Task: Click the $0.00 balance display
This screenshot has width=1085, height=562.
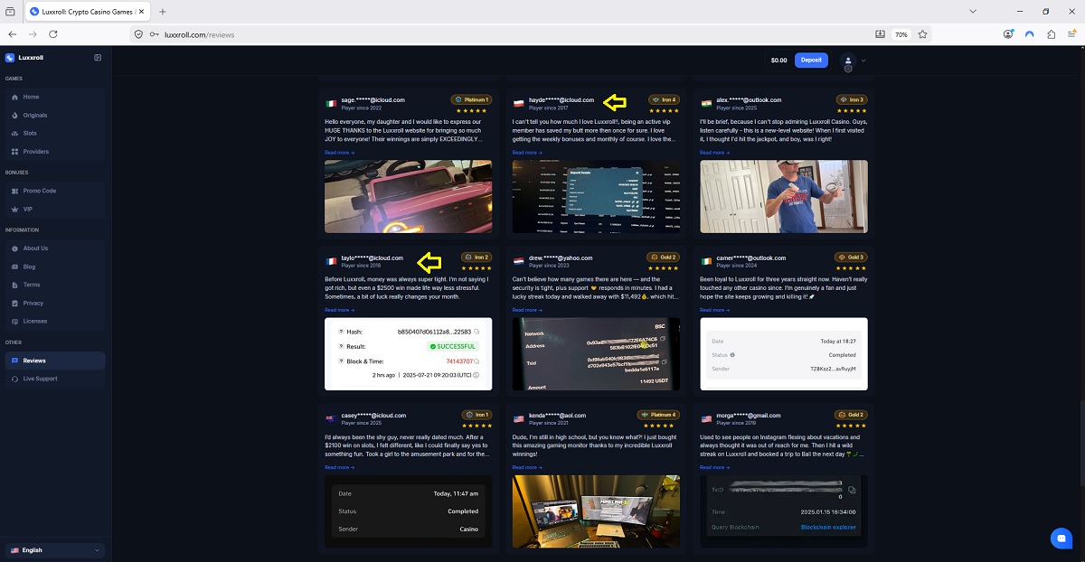Action: (x=778, y=61)
